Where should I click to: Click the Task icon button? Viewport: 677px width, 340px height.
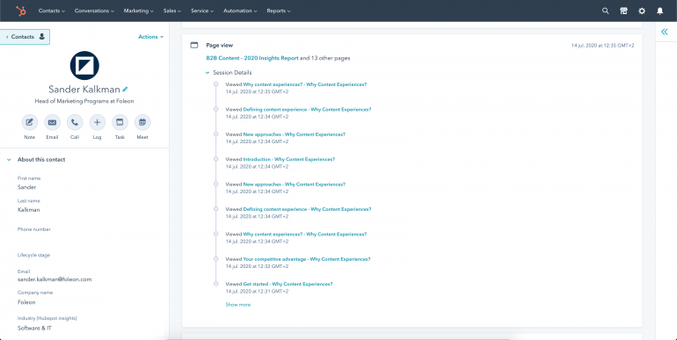click(x=120, y=122)
